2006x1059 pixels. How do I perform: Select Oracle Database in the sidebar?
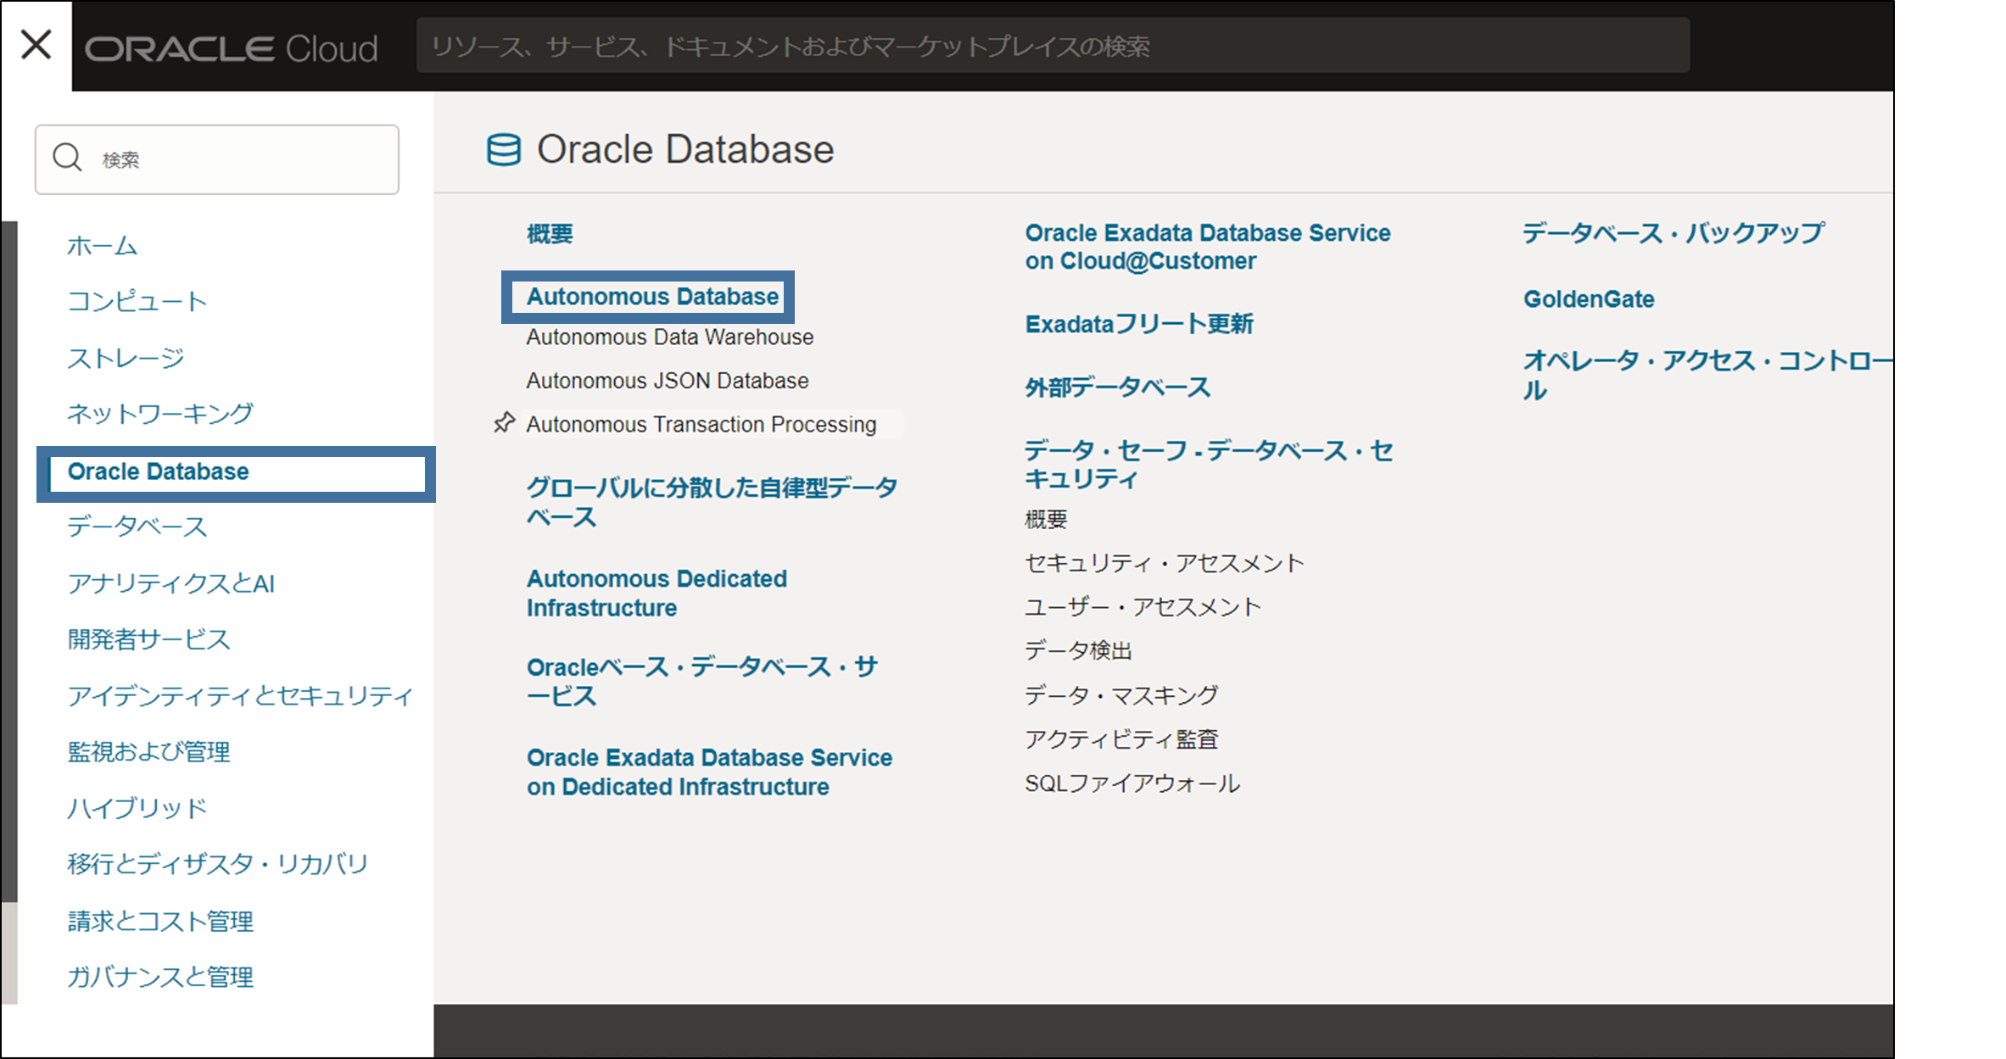tap(159, 471)
